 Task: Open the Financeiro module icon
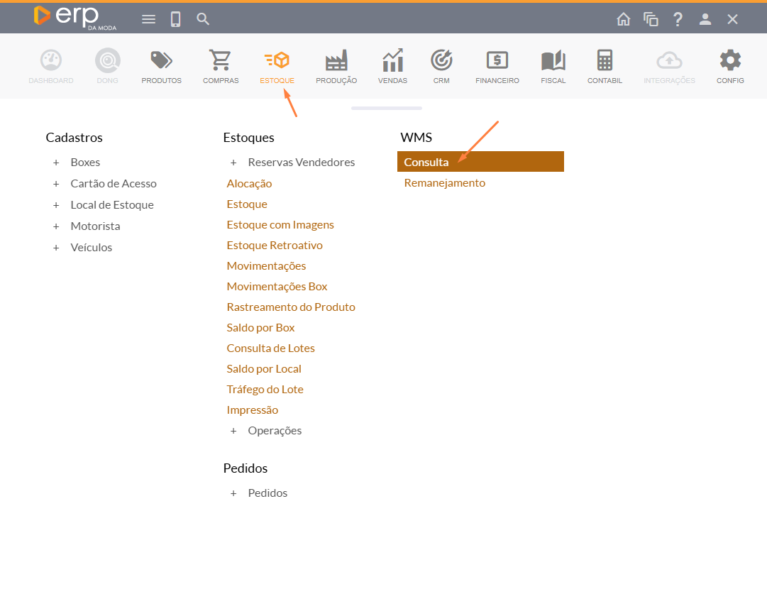click(497, 62)
